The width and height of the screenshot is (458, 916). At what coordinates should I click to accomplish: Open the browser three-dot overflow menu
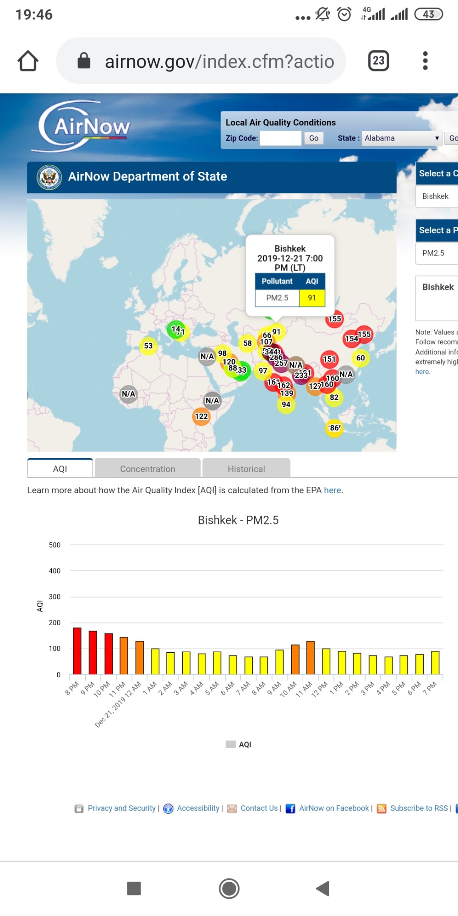point(425,61)
